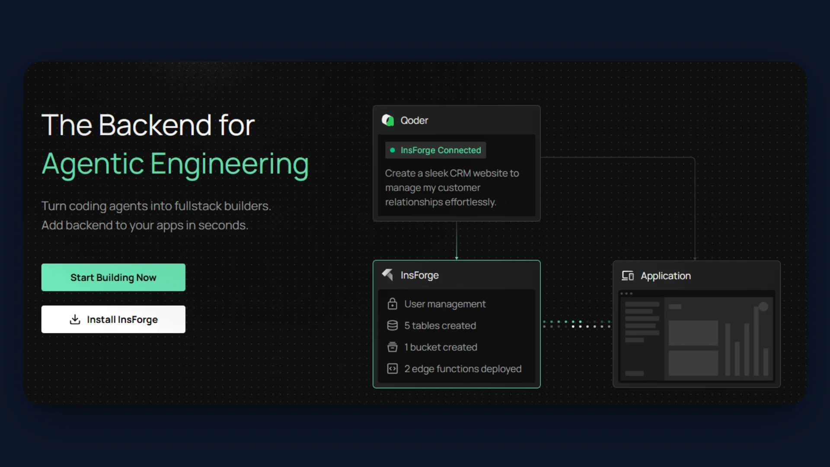Click the database icon beside 5 tables created
The width and height of the screenshot is (830, 467).
point(393,325)
